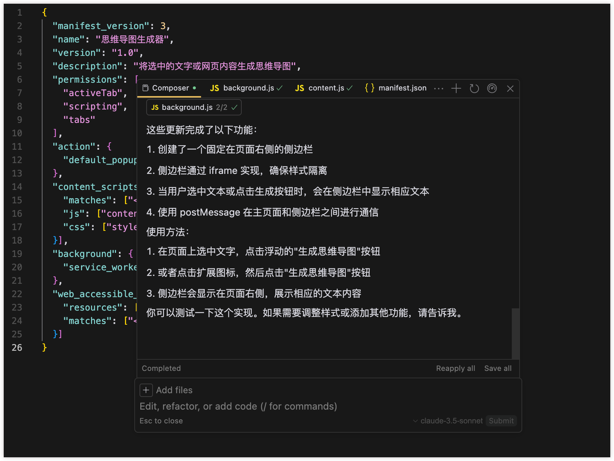Screen dimensions: 614x461
Task: Click Reapply all
Action: tap(455, 368)
